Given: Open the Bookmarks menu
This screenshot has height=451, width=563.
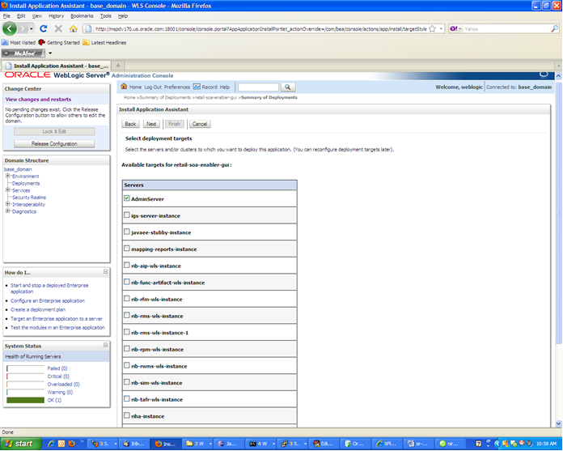Looking at the screenshot, I should pyautogui.click(x=82, y=16).
